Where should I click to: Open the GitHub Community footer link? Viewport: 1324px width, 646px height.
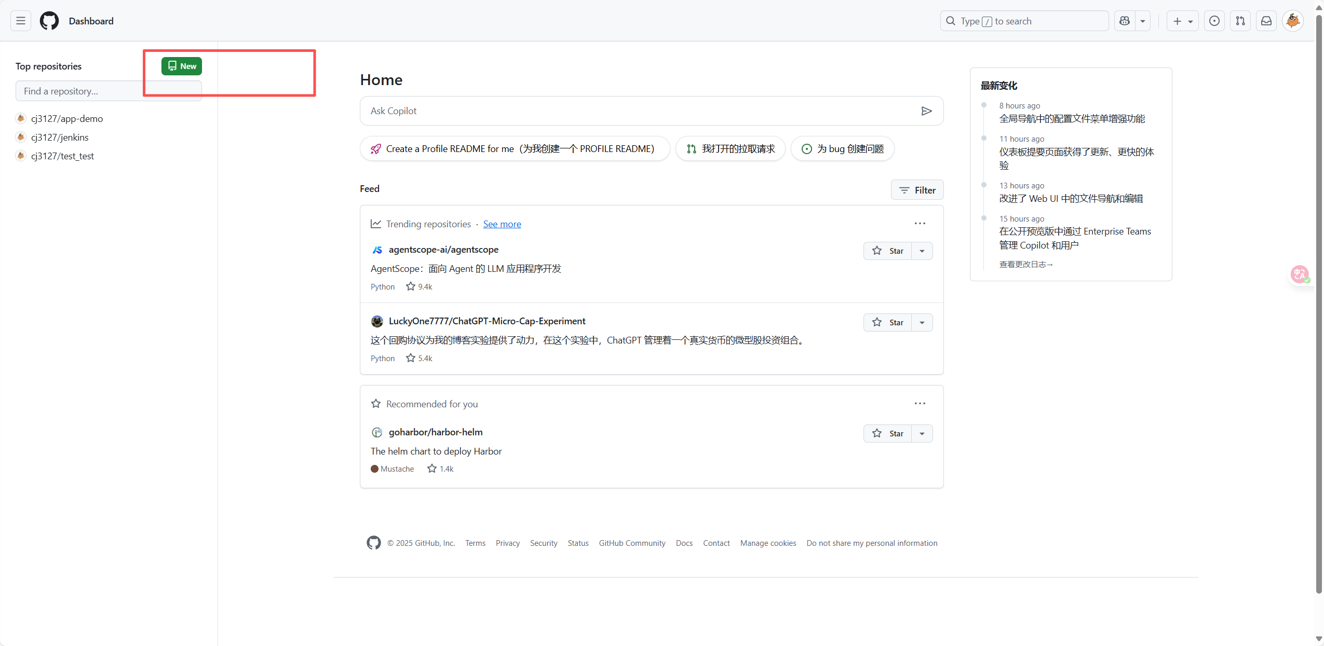(x=632, y=543)
